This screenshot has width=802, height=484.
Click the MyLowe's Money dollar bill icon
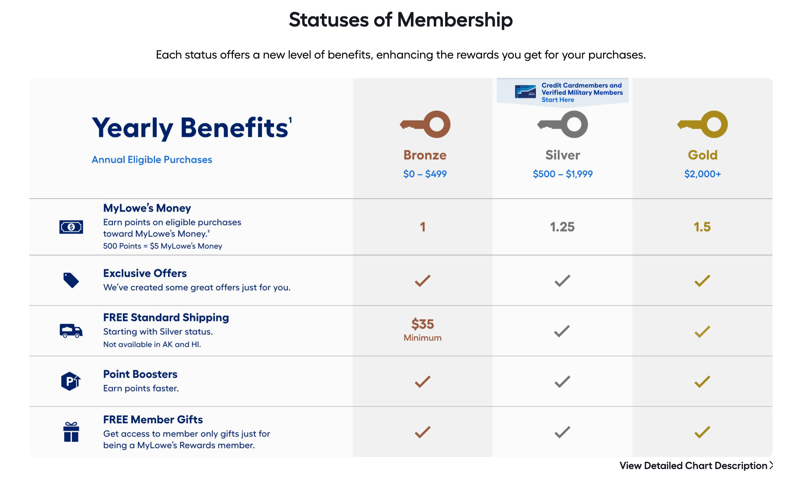coord(71,227)
